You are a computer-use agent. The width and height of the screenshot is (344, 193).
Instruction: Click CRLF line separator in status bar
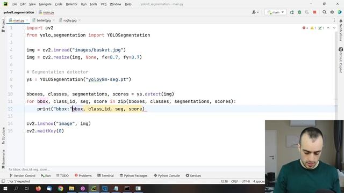click(x=234, y=181)
